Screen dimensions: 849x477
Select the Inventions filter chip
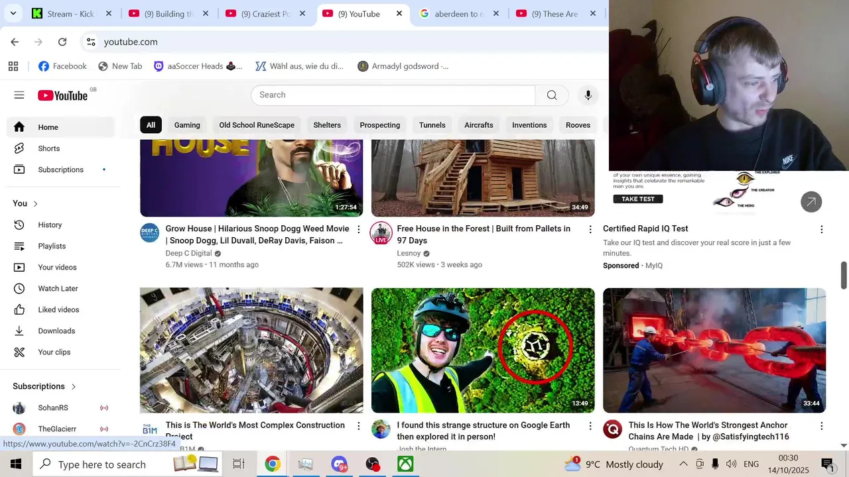coord(529,125)
